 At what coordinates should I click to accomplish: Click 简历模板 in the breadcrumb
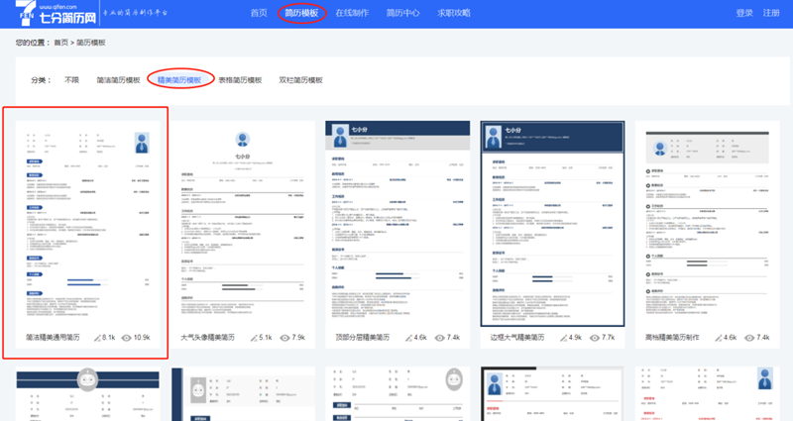[x=91, y=43]
